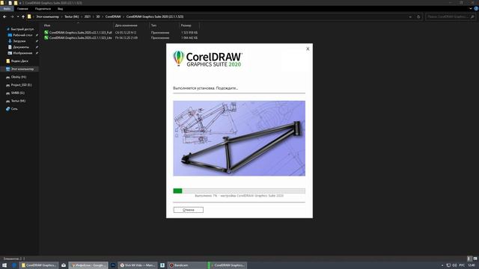
Task: Click the Lite installer file's green icon
Action: [46, 38]
